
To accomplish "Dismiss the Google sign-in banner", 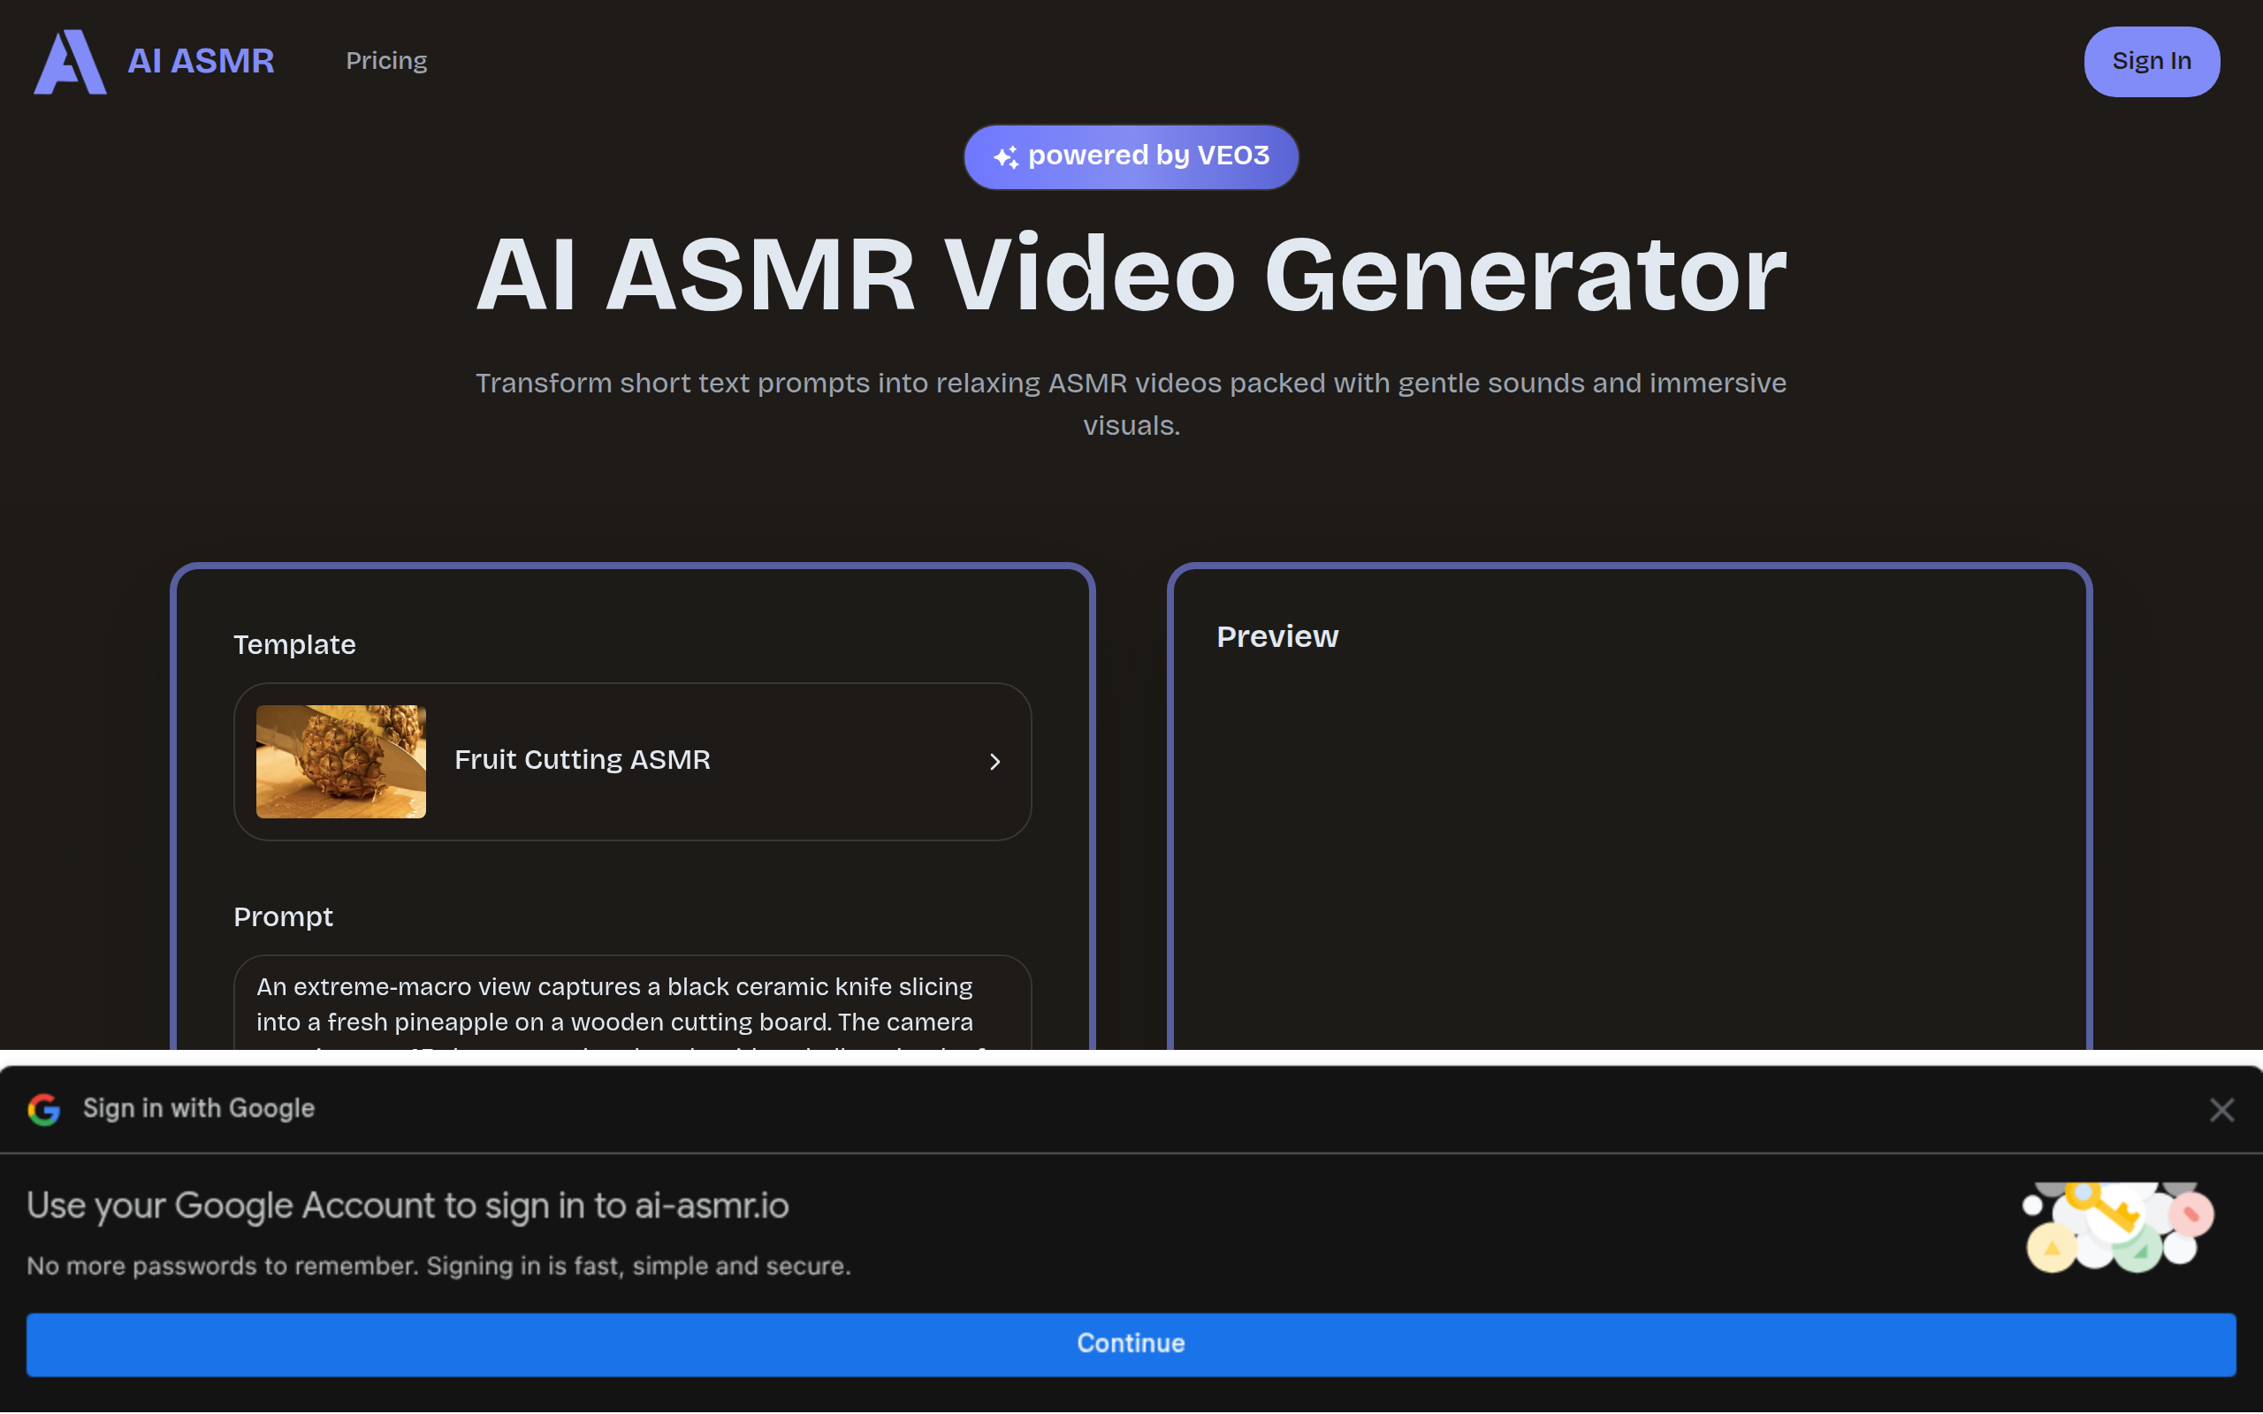I will (2221, 1109).
